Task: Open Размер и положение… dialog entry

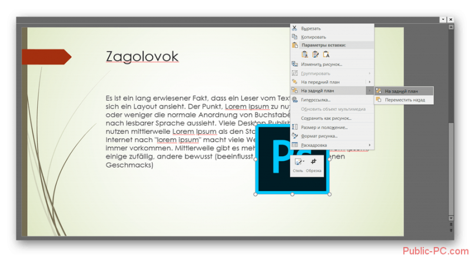Action: [x=332, y=127]
